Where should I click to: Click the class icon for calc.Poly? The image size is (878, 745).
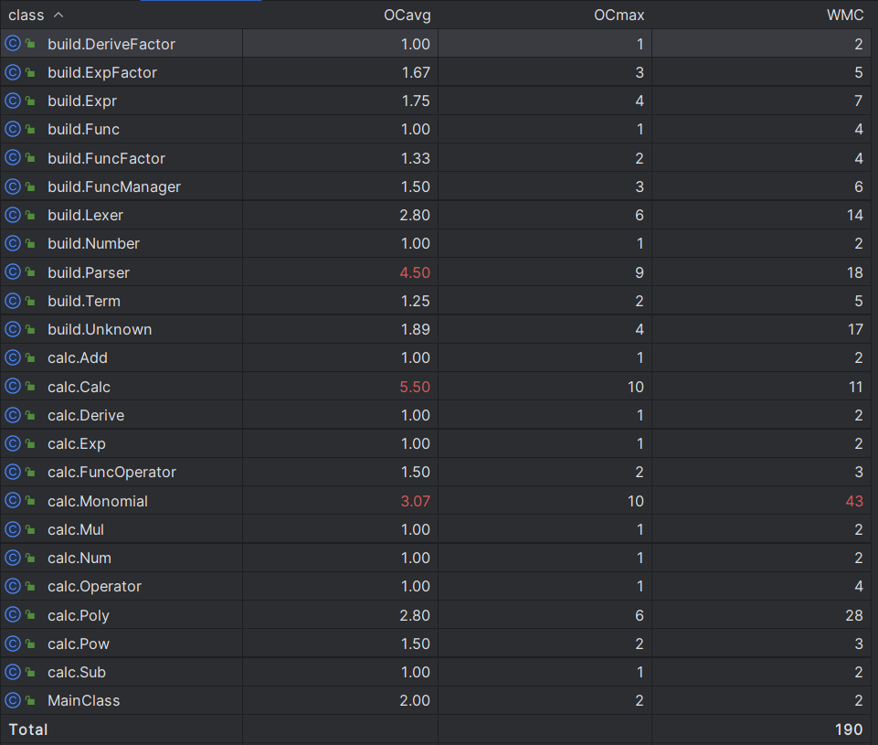coord(12,614)
